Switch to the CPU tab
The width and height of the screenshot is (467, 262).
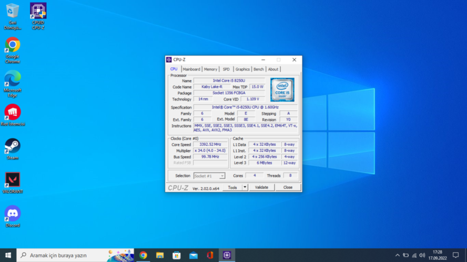(x=174, y=69)
